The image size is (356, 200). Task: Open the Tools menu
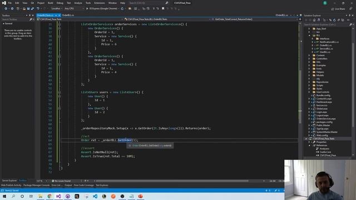(88, 3)
